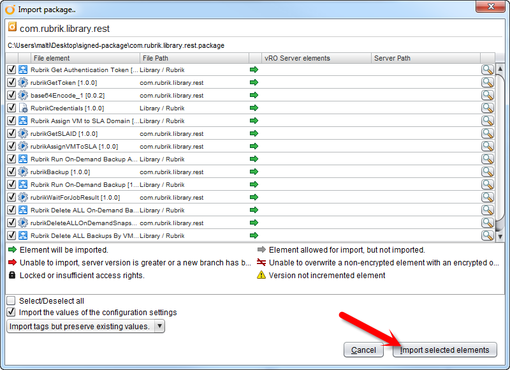
Task: Select the action gear icon beside base64Encode_1
Action: pyautogui.click(x=23, y=95)
